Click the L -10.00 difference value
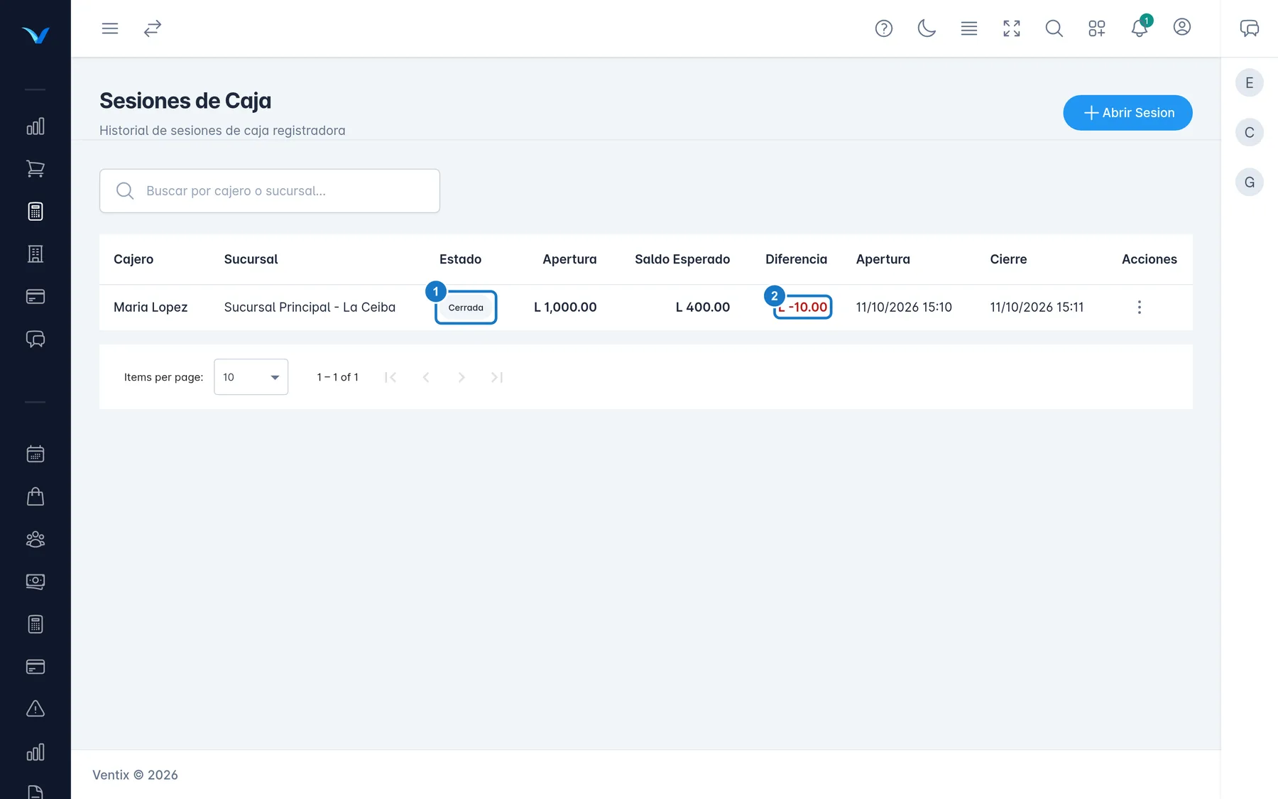The height and width of the screenshot is (799, 1278). tap(803, 308)
